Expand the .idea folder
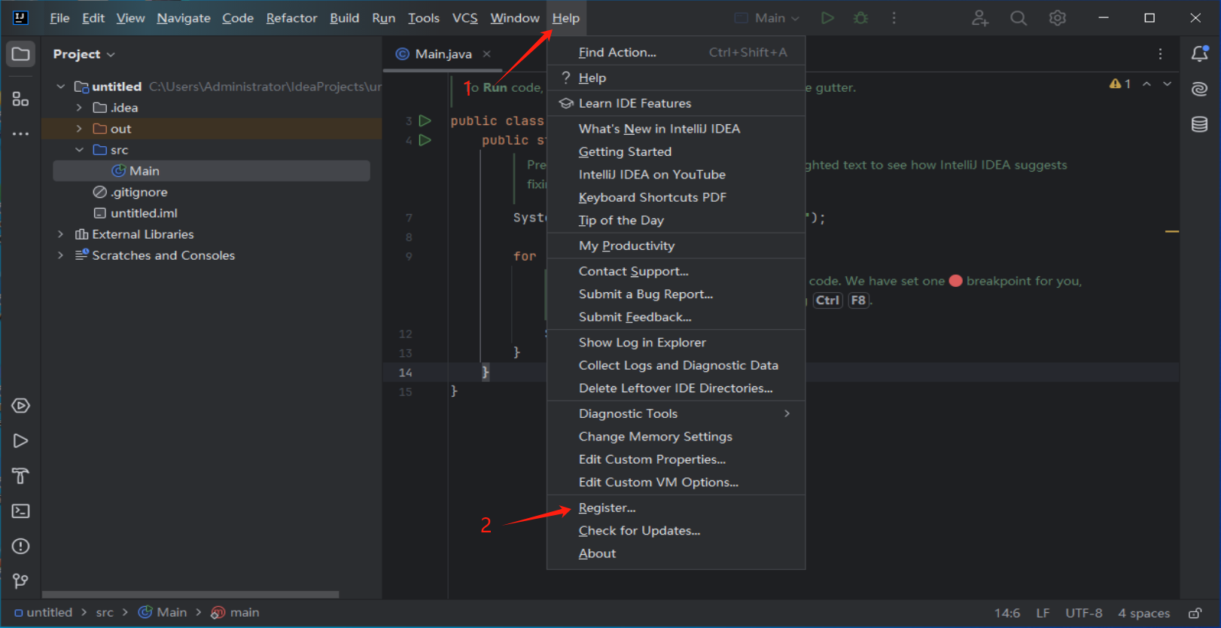The height and width of the screenshot is (628, 1221). 79,108
